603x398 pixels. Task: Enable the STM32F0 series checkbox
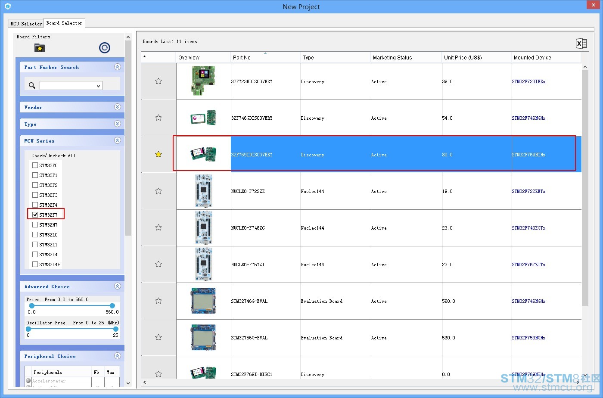tap(35, 165)
